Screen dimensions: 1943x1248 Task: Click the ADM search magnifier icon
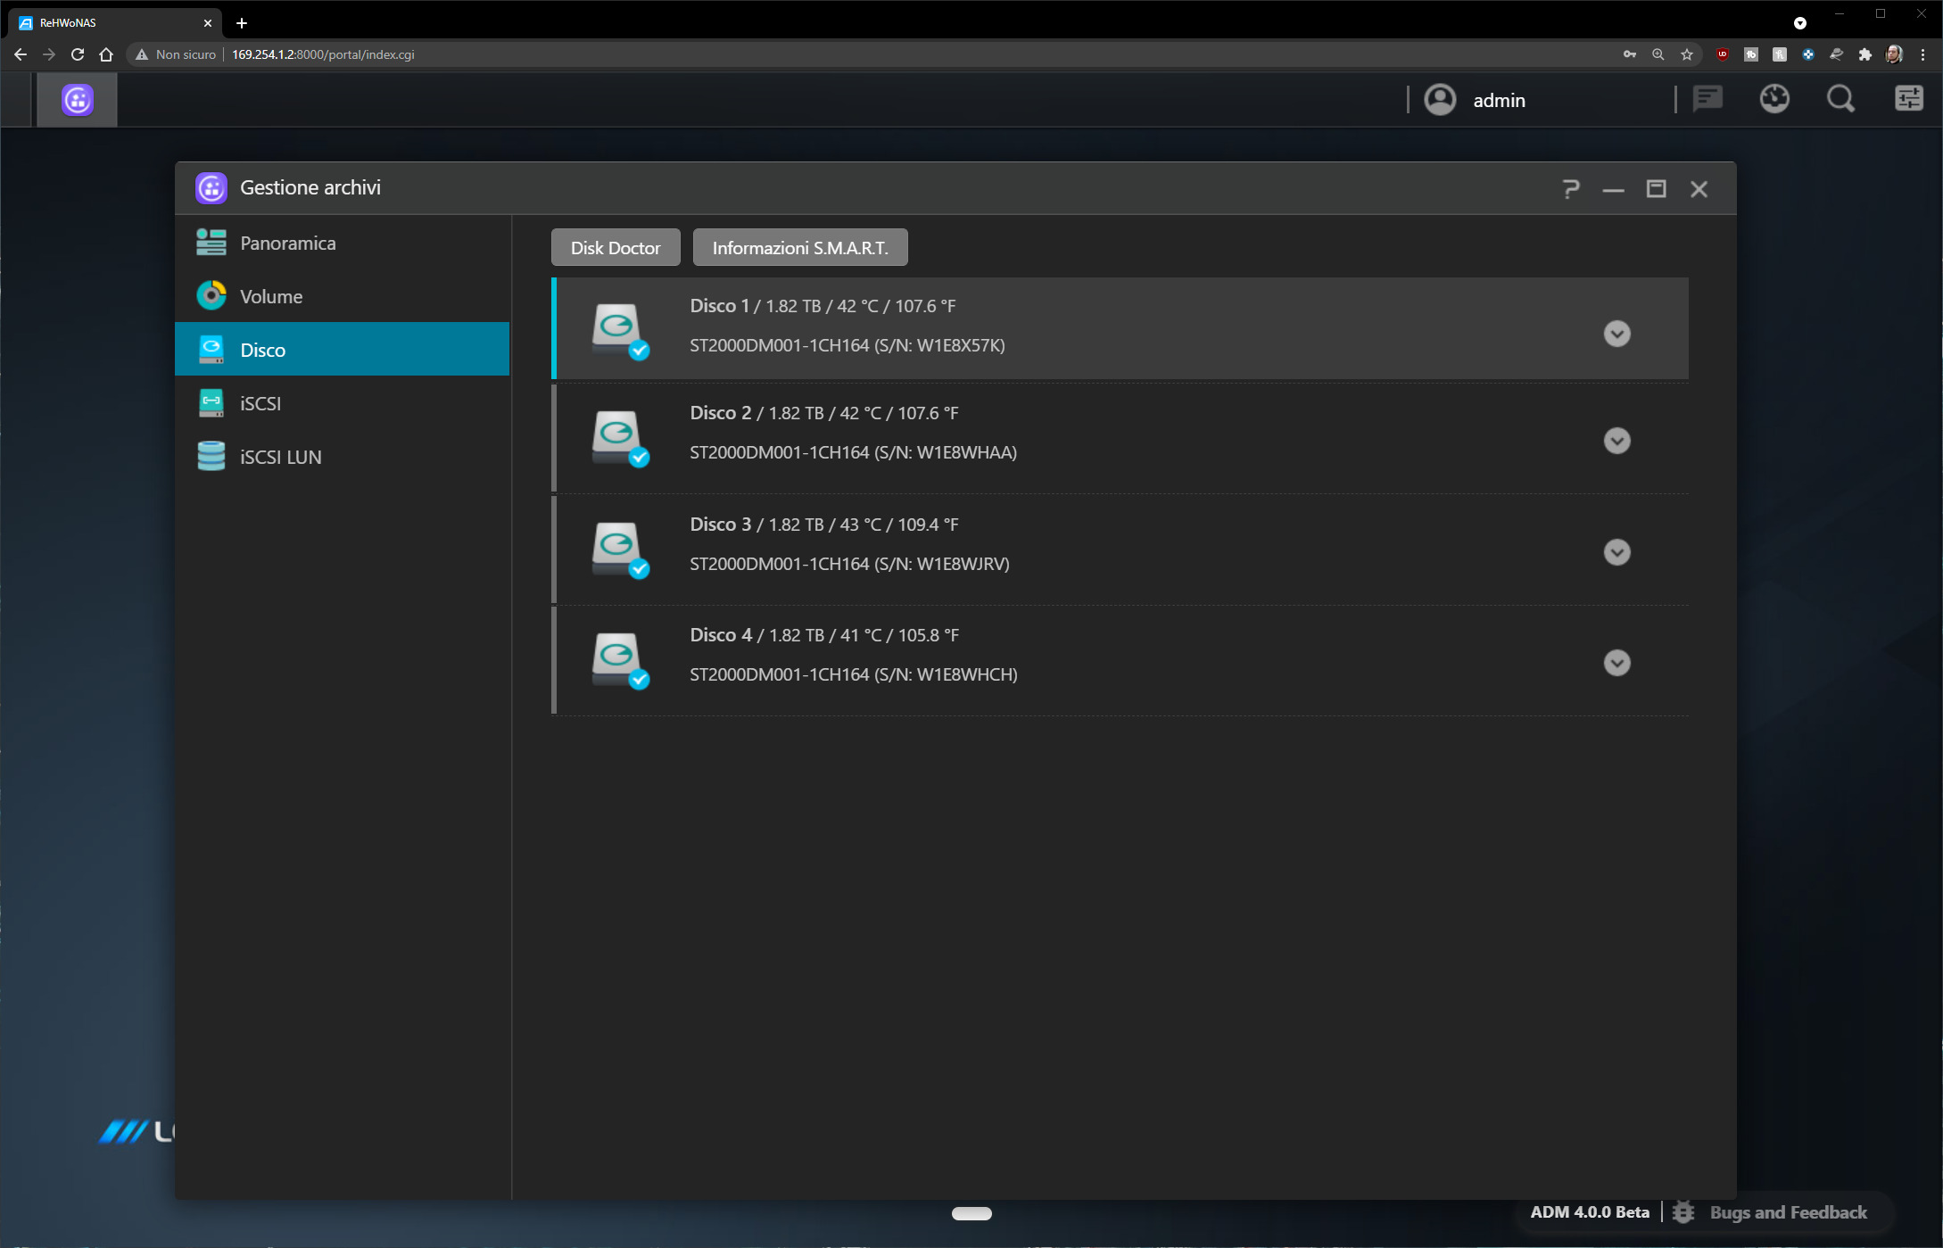(x=1840, y=99)
